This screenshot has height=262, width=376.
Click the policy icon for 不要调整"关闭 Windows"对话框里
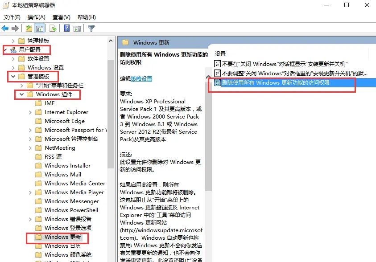217,73
